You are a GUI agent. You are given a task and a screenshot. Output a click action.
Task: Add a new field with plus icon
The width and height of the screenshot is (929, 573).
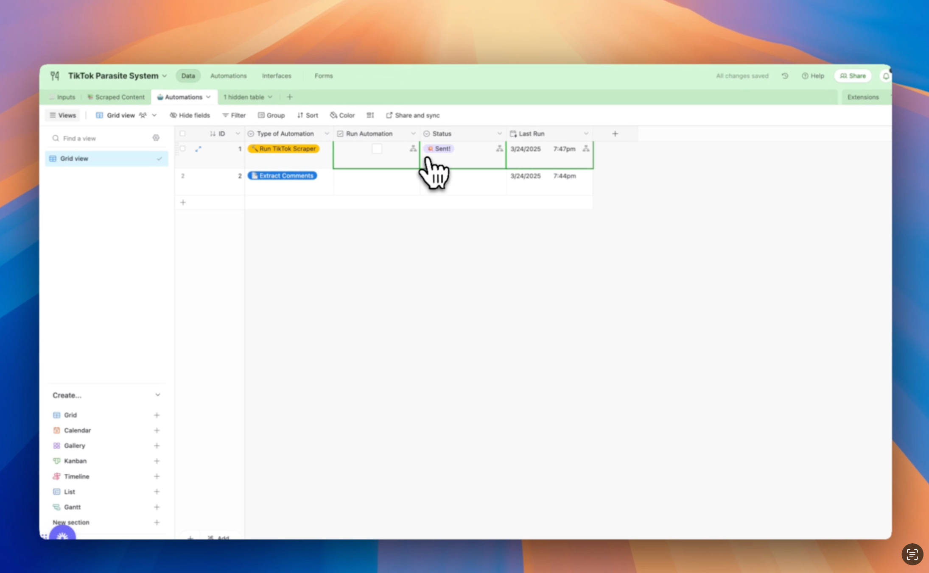pos(615,134)
